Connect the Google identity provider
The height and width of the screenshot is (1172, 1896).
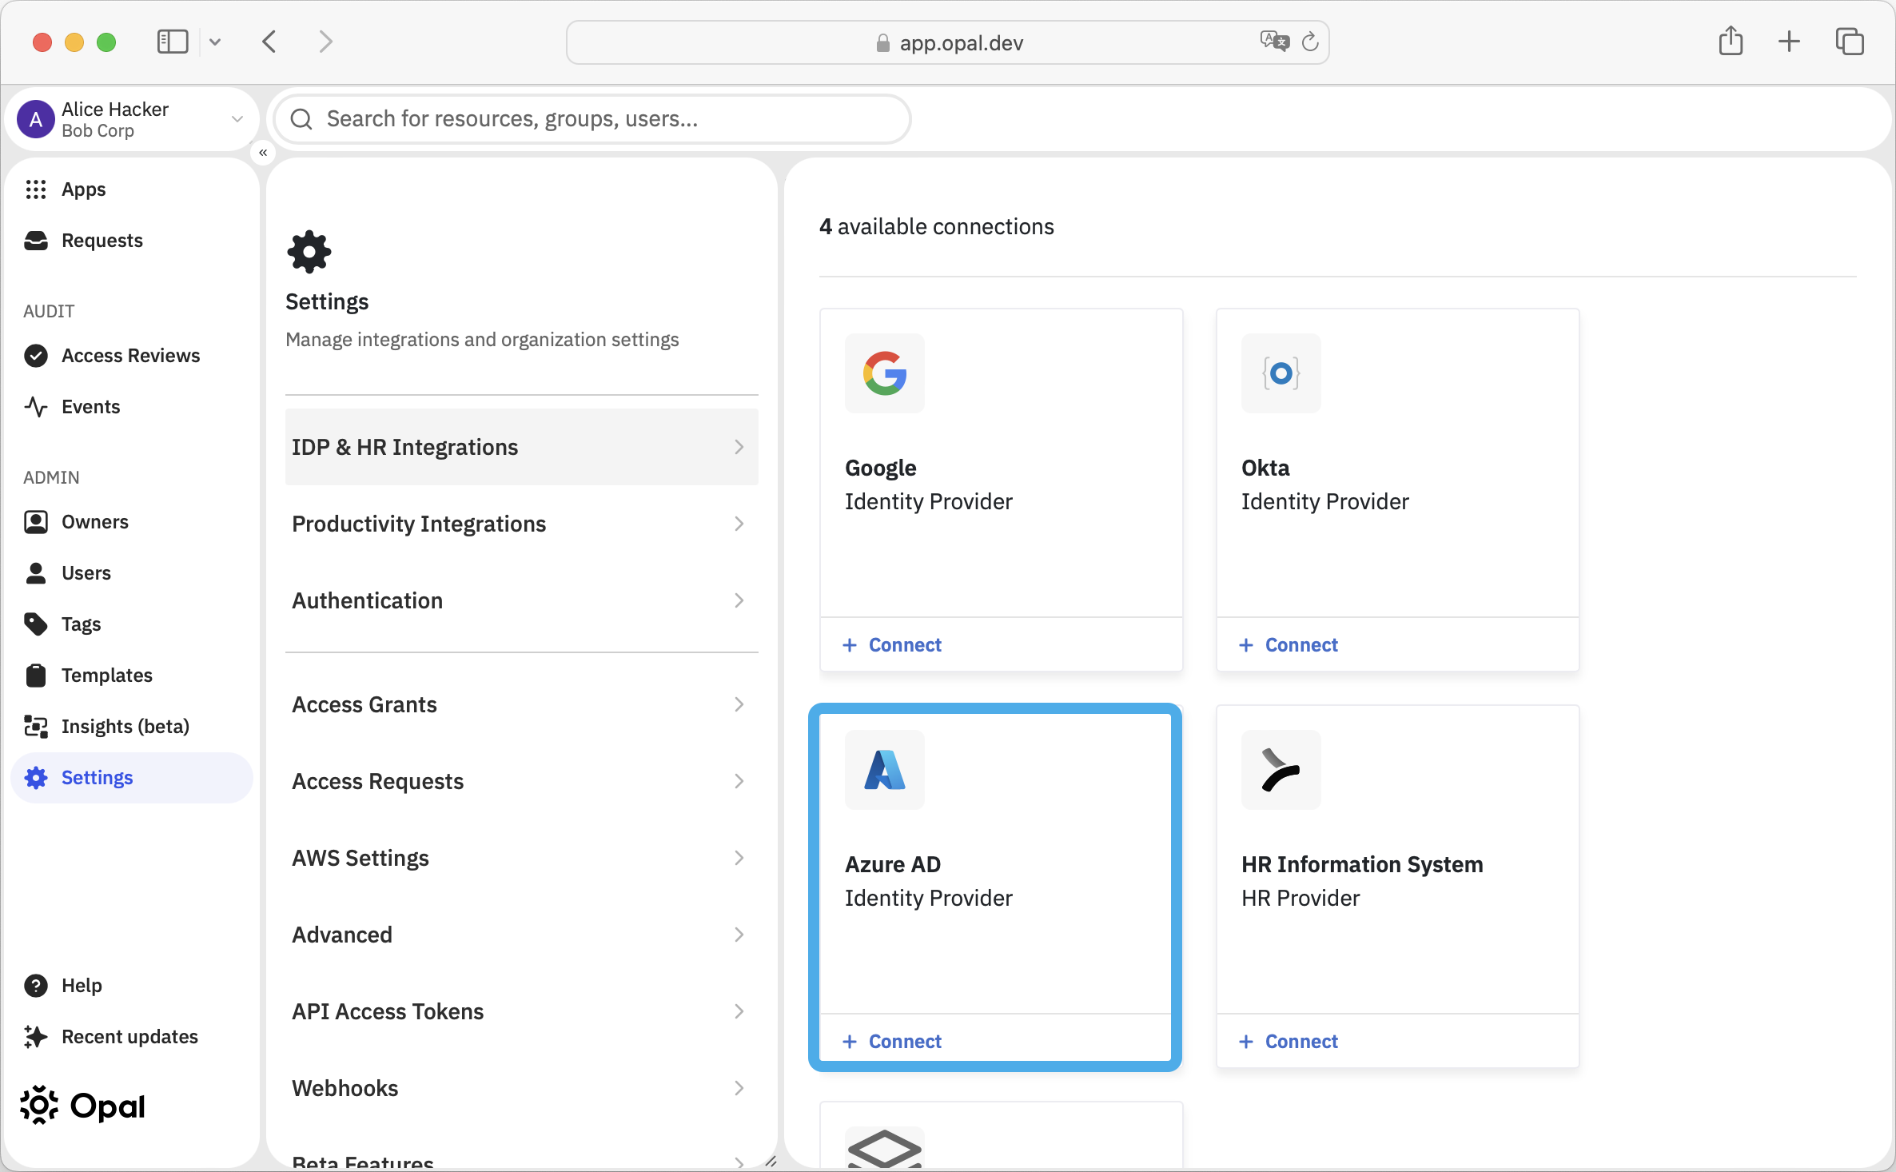pyautogui.click(x=892, y=645)
